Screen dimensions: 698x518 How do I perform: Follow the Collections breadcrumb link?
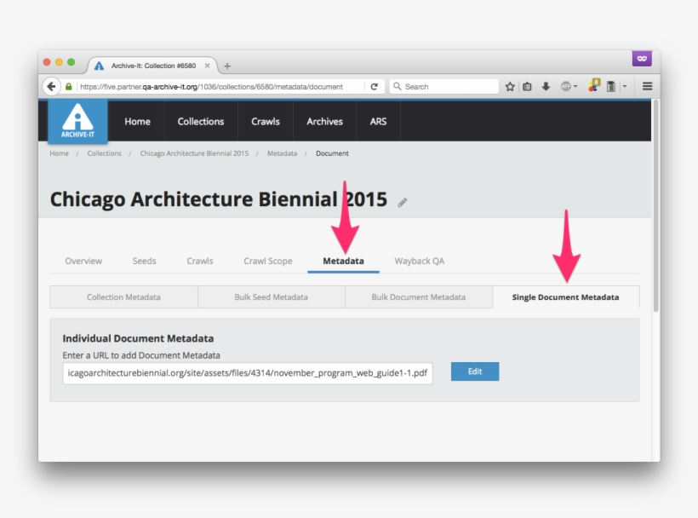click(105, 153)
